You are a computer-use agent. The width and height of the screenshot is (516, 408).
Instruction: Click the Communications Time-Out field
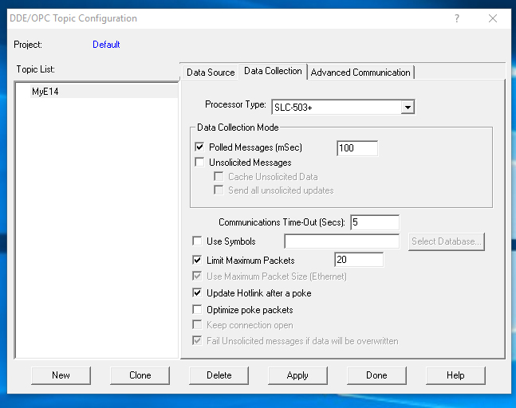tap(373, 223)
